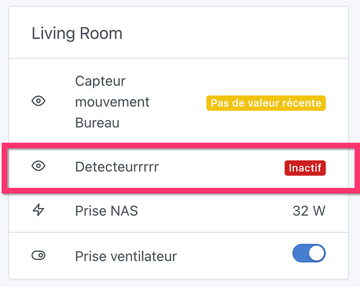Click the 'Living Room' card title
360x287 pixels.
click(x=77, y=33)
